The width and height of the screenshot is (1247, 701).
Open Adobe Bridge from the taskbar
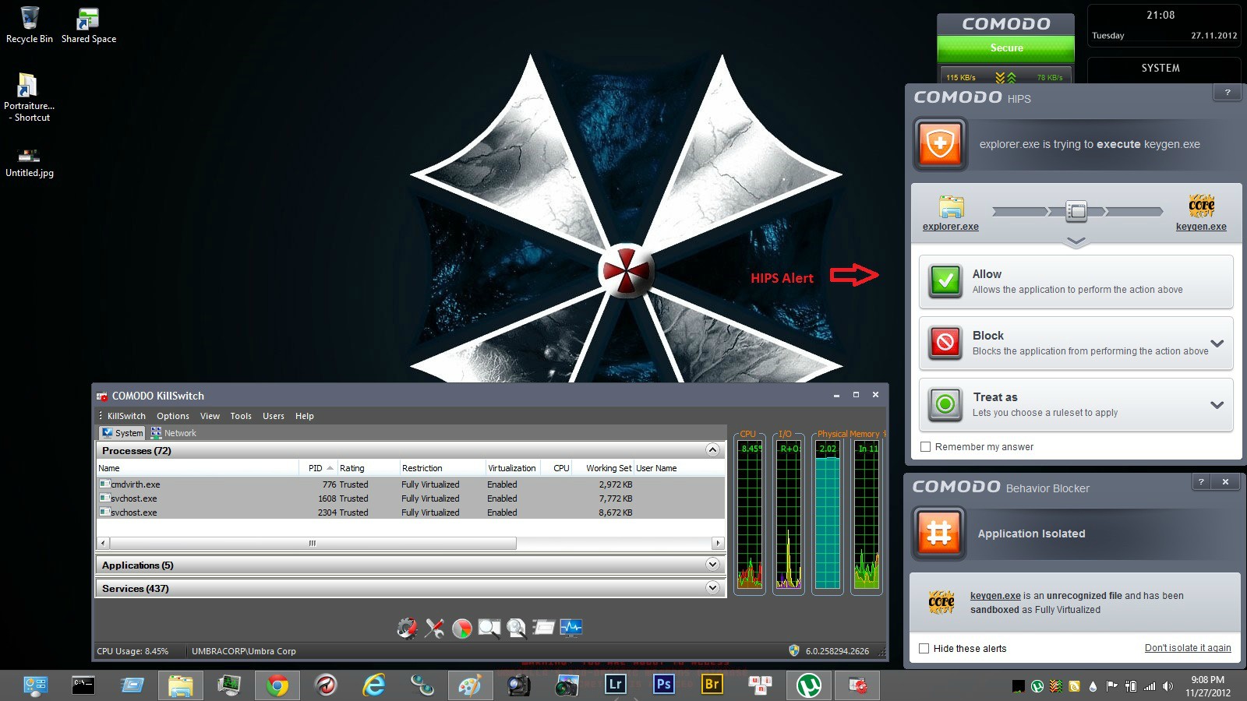(x=712, y=685)
